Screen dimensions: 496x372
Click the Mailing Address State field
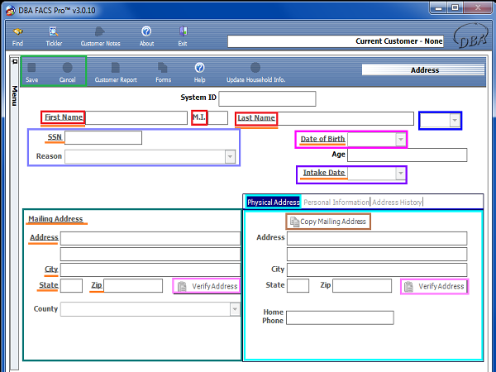click(71, 286)
